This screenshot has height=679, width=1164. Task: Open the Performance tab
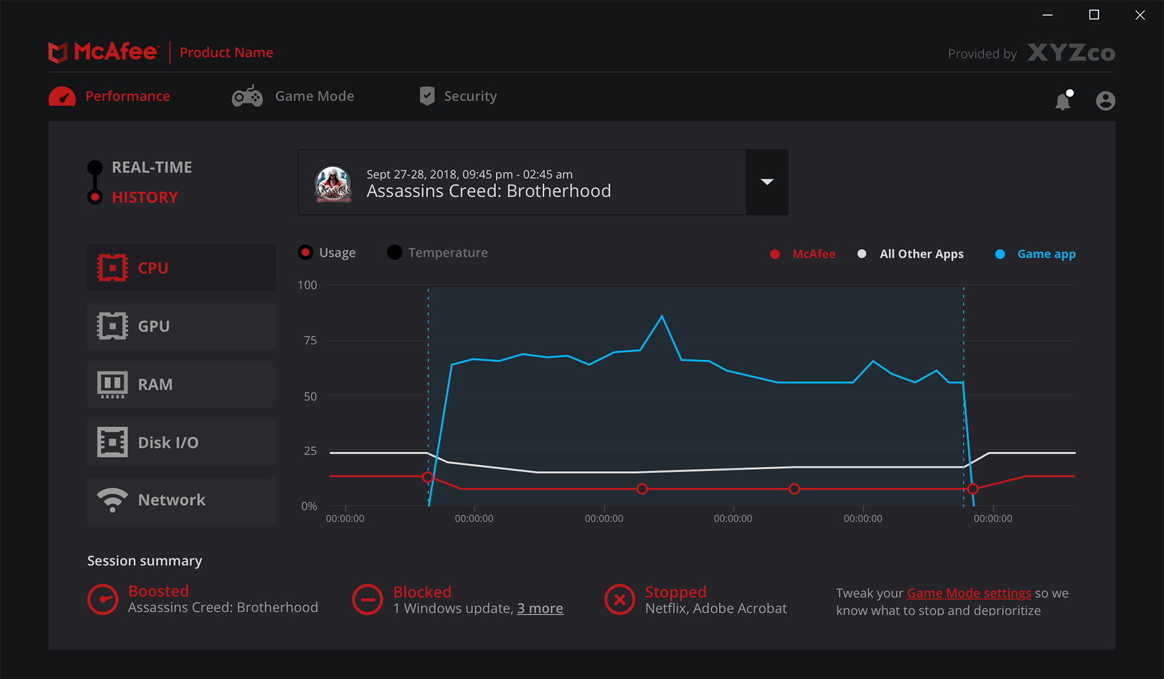109,96
